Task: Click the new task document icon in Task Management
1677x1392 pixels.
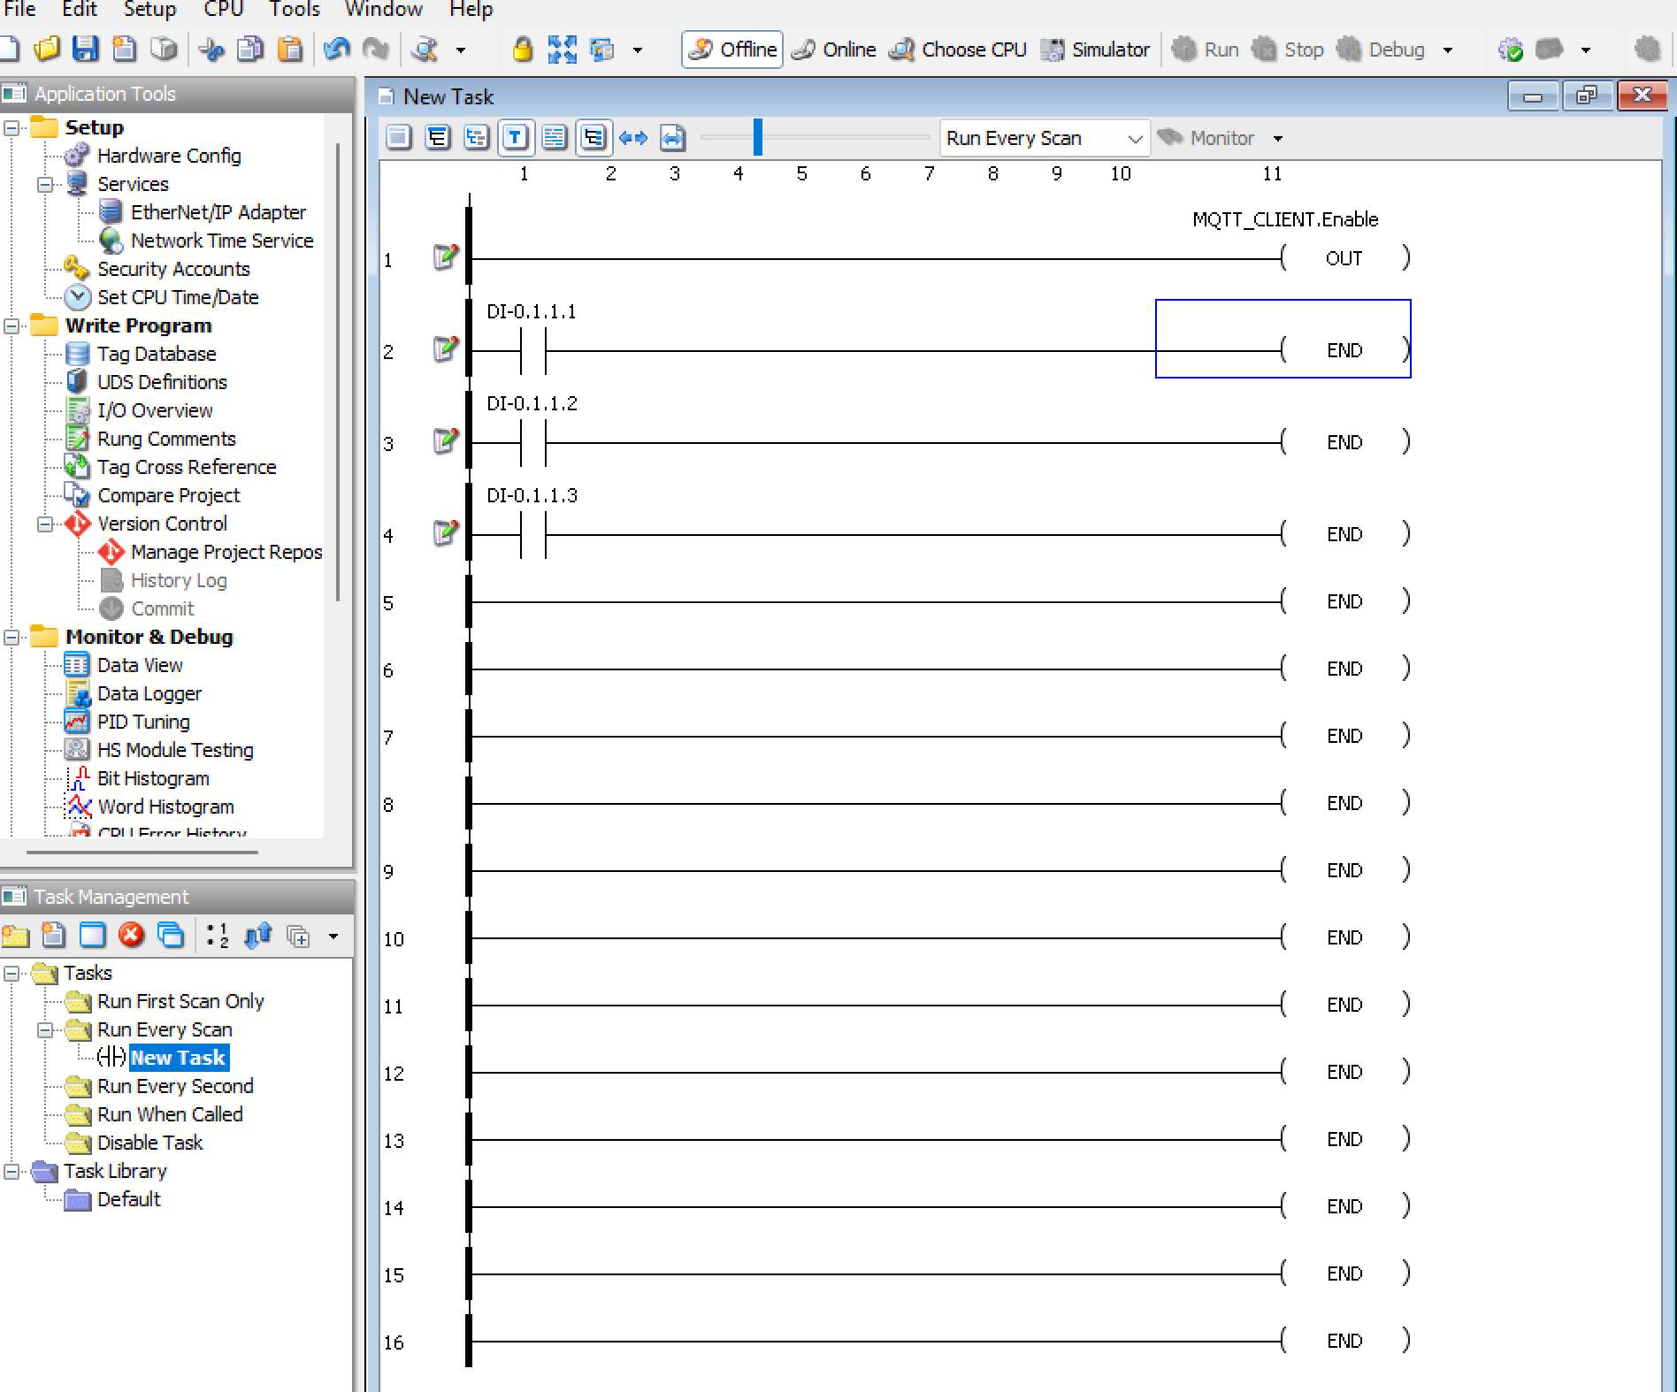Action: 54,936
